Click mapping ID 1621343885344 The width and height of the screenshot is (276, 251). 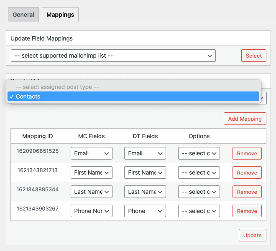pos(38,189)
